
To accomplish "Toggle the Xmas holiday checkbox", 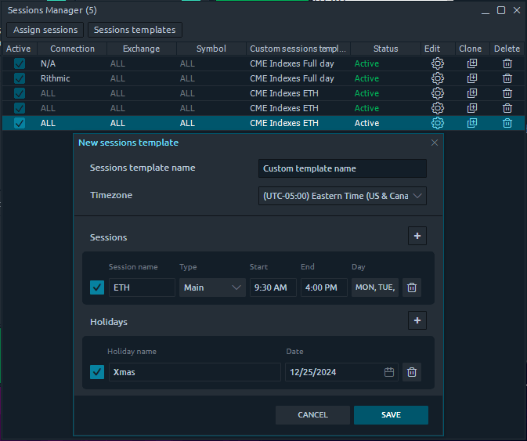I will (97, 372).
